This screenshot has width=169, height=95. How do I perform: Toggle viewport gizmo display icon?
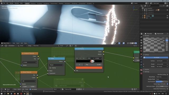[x=119, y=43]
